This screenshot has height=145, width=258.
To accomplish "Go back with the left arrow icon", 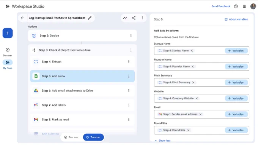I will tap(22, 18).
